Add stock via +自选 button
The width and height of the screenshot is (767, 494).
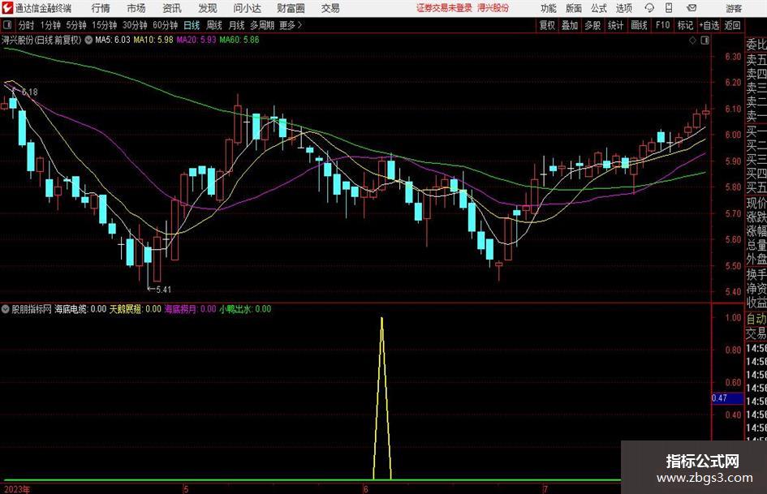point(709,25)
